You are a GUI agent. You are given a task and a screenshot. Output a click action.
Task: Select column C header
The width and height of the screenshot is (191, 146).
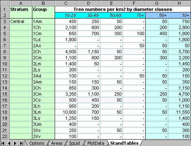66,3
